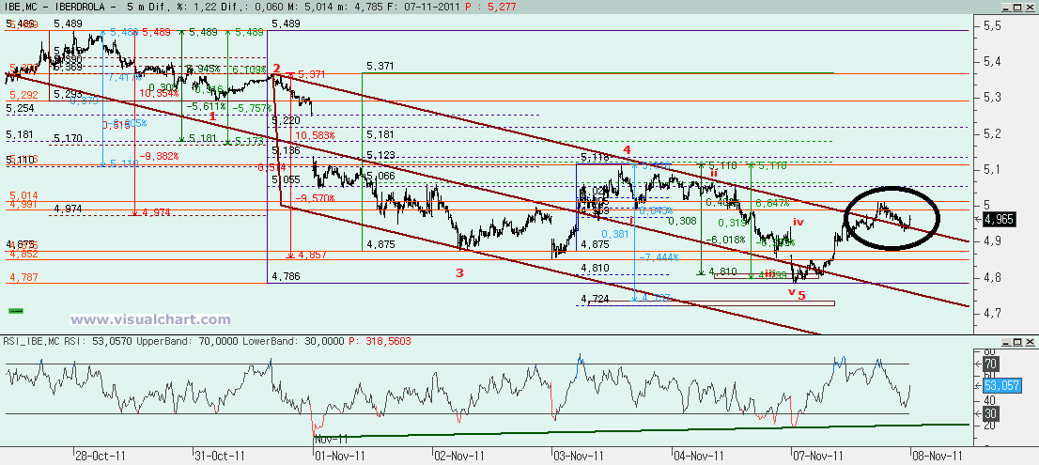
Task: Click the 01-Nov-11 date on time axis
Action: click(x=338, y=457)
